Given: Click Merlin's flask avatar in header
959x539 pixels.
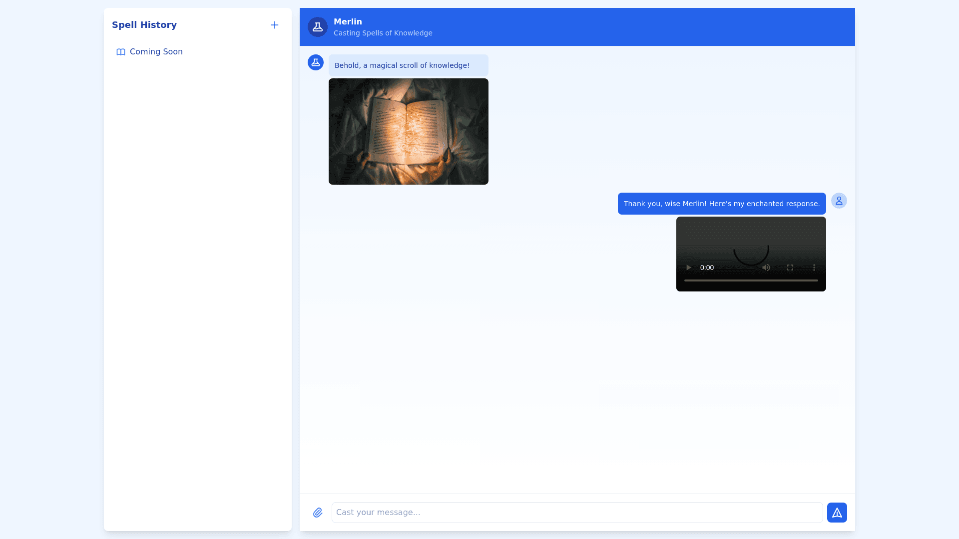Looking at the screenshot, I should (x=318, y=27).
